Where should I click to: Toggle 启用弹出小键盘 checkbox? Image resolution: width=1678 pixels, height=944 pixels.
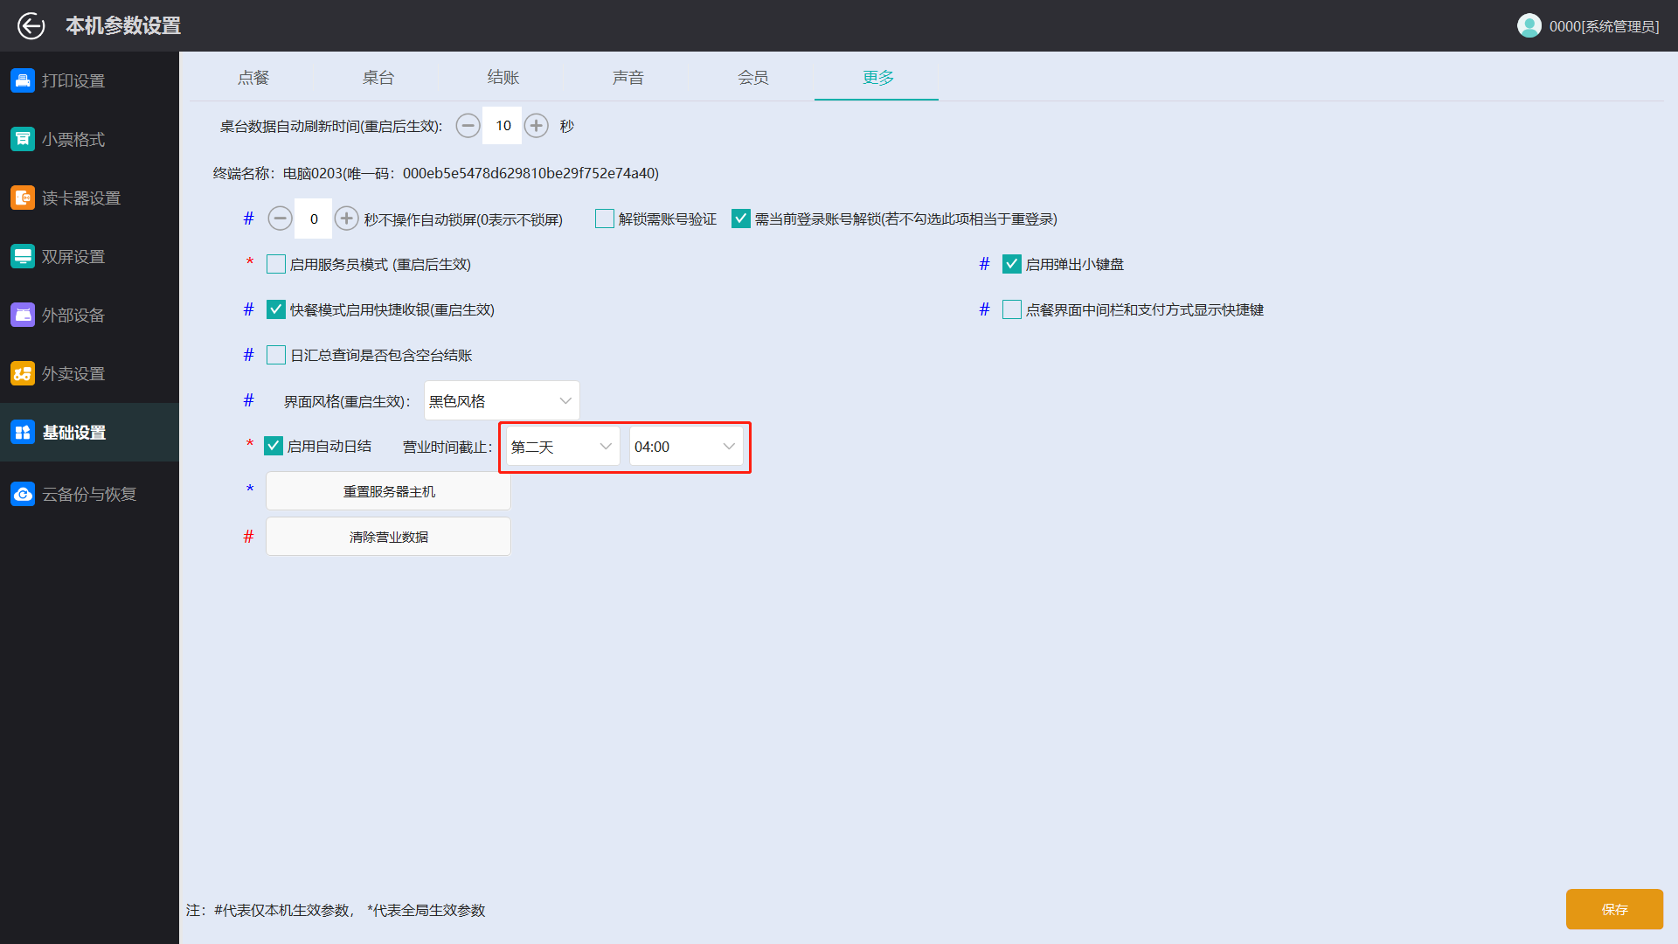(x=1012, y=264)
